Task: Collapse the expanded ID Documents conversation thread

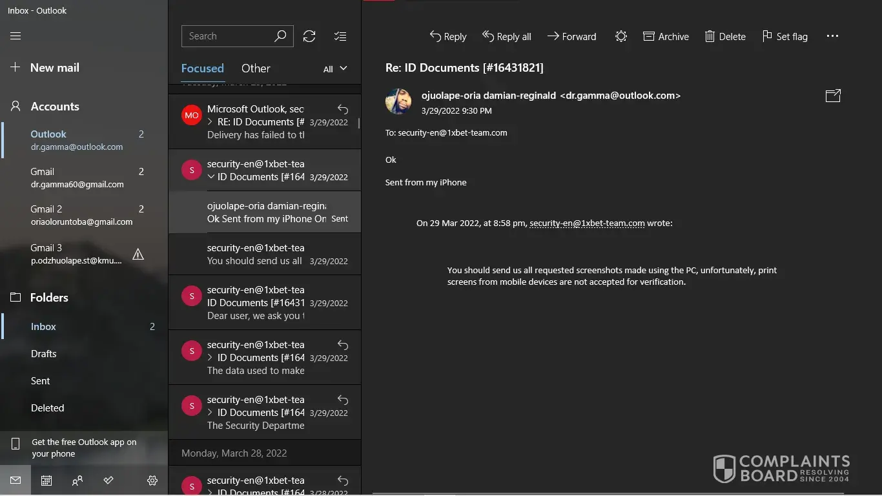Action: point(210,177)
